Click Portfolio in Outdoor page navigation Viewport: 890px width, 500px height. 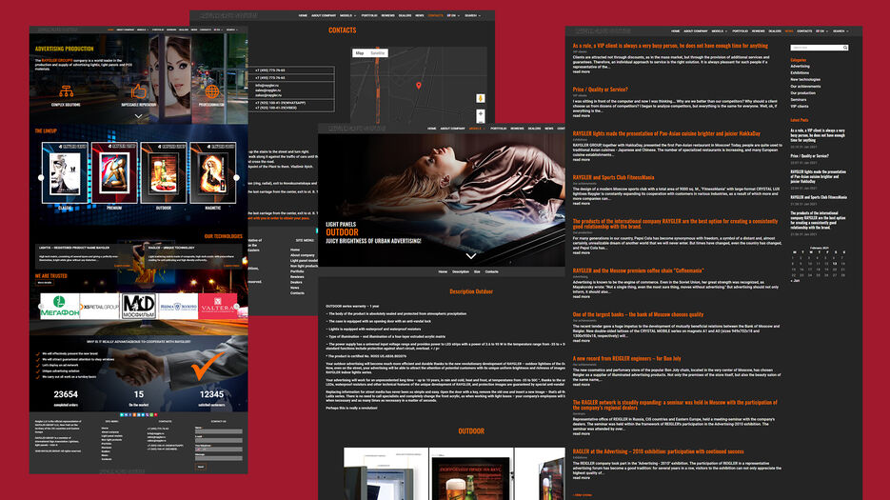tap(499, 129)
